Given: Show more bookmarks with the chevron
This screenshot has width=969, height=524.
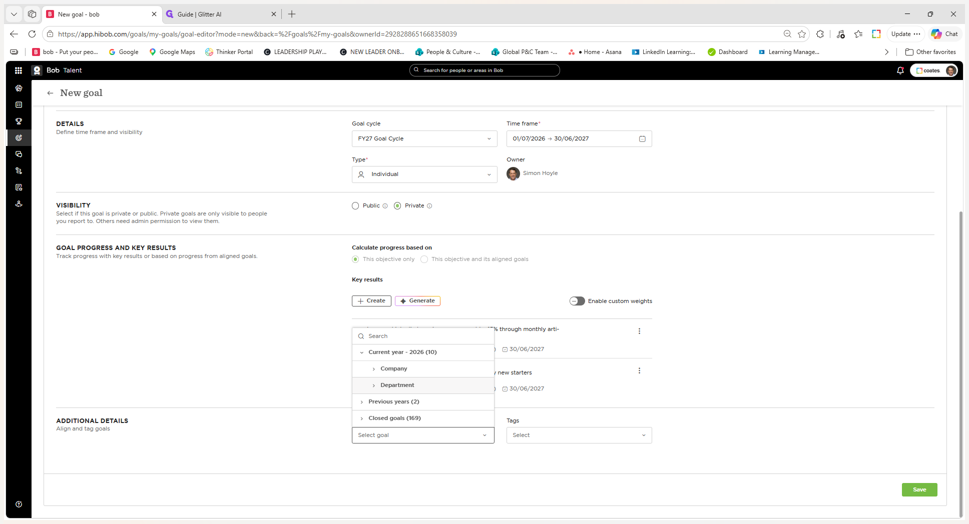Looking at the screenshot, I should coord(886,52).
